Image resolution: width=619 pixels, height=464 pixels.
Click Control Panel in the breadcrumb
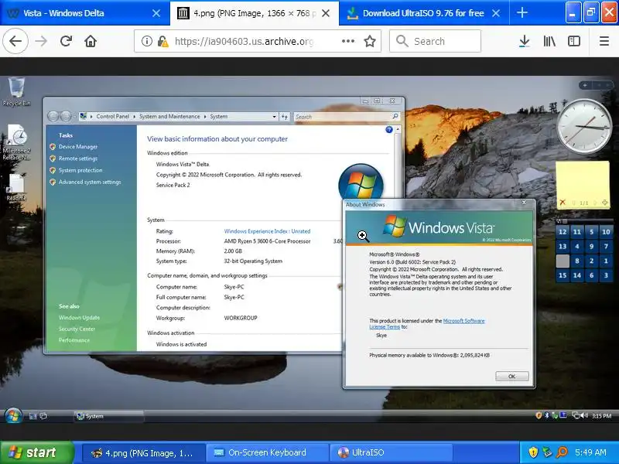[x=112, y=117]
